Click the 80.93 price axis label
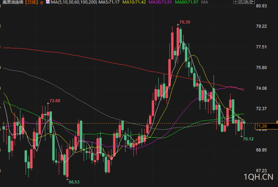The height and width of the screenshot is (187, 278). click(261, 6)
